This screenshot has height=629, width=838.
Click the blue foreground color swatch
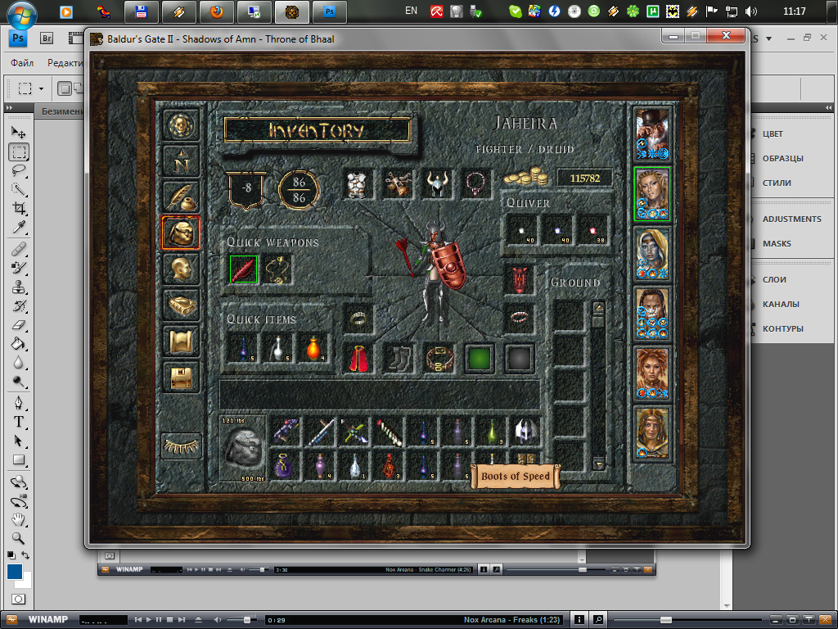15,571
